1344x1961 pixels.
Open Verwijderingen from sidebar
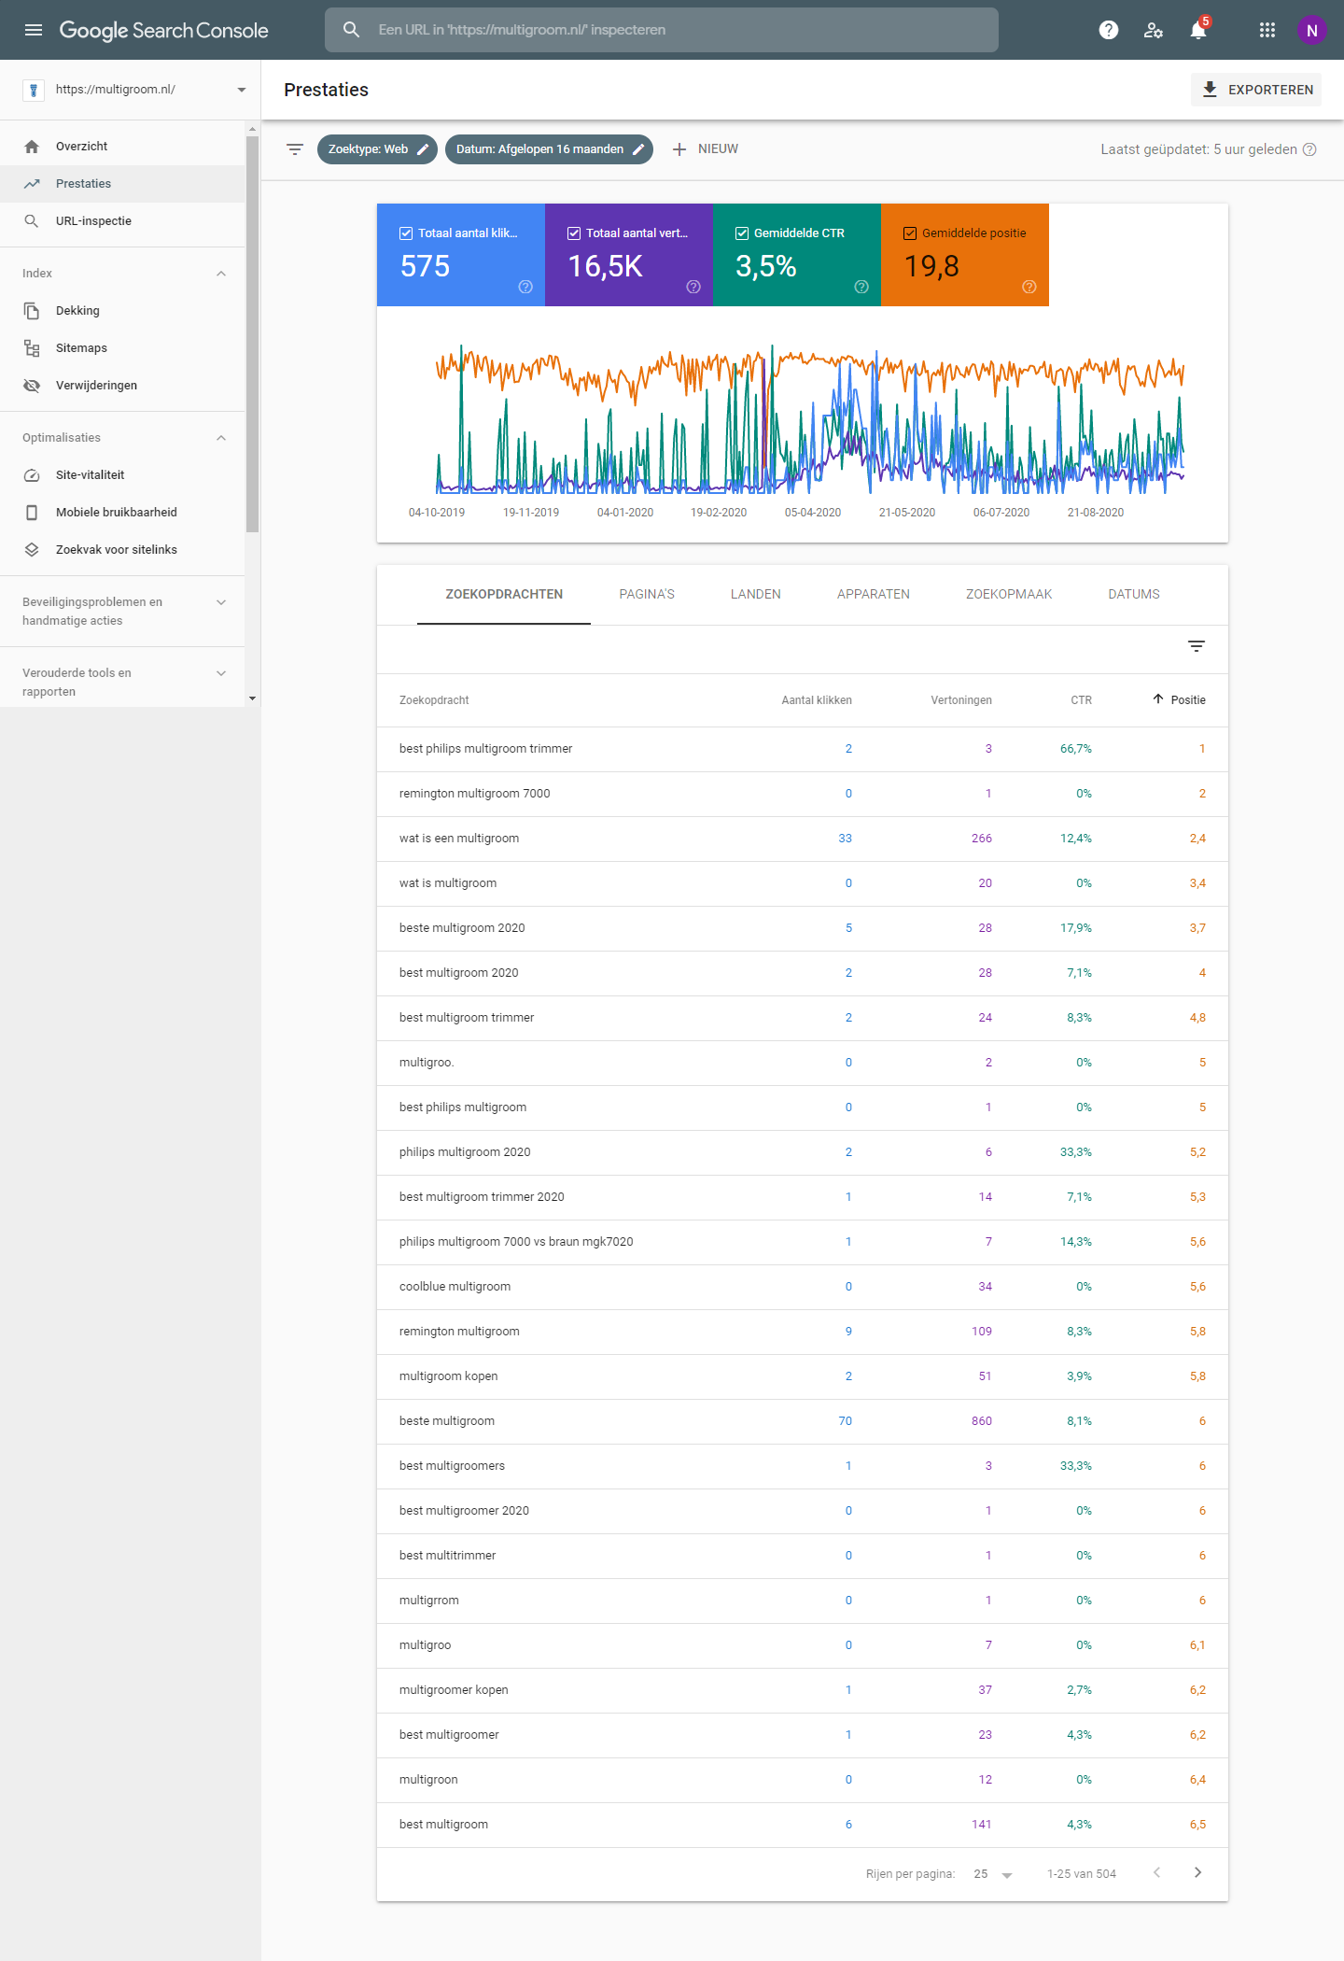click(122, 386)
